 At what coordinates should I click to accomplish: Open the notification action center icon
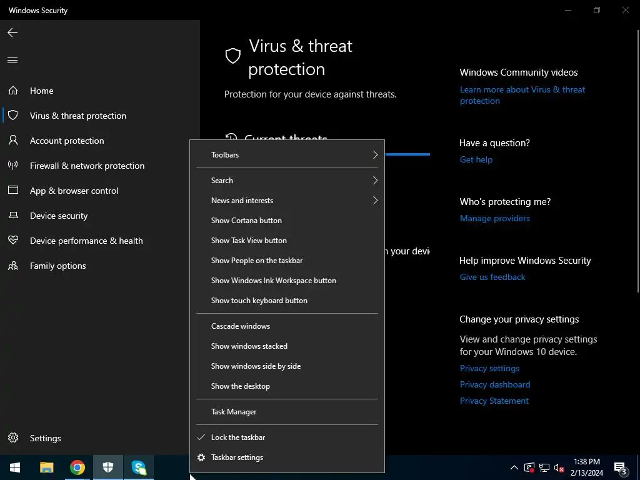pyautogui.click(x=621, y=468)
